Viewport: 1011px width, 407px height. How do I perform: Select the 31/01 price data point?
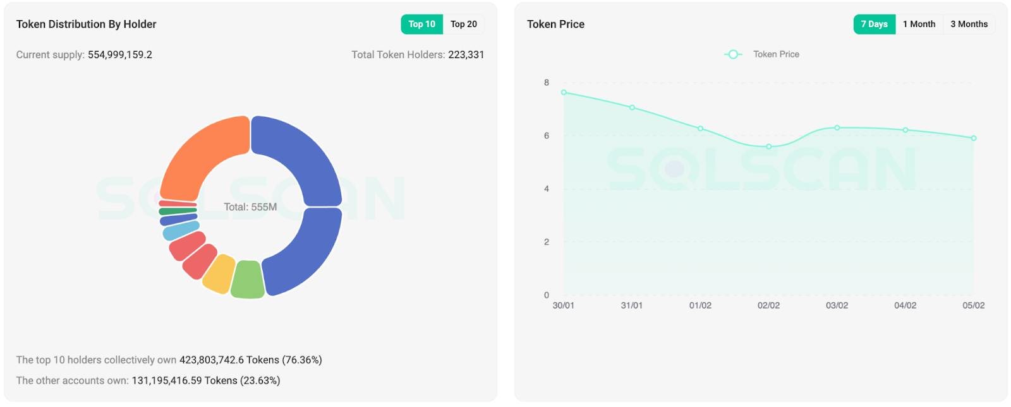coord(632,108)
